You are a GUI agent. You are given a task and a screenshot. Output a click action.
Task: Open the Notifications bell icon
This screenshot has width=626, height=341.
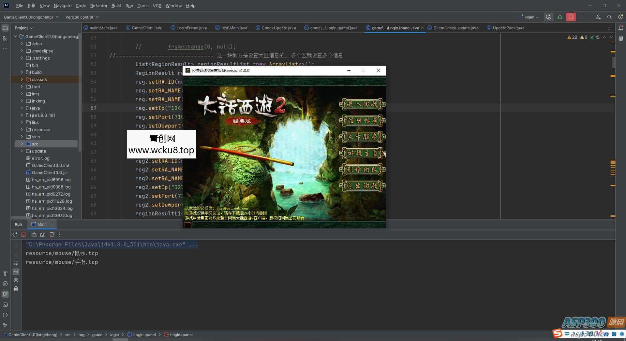pyautogui.click(x=620, y=28)
